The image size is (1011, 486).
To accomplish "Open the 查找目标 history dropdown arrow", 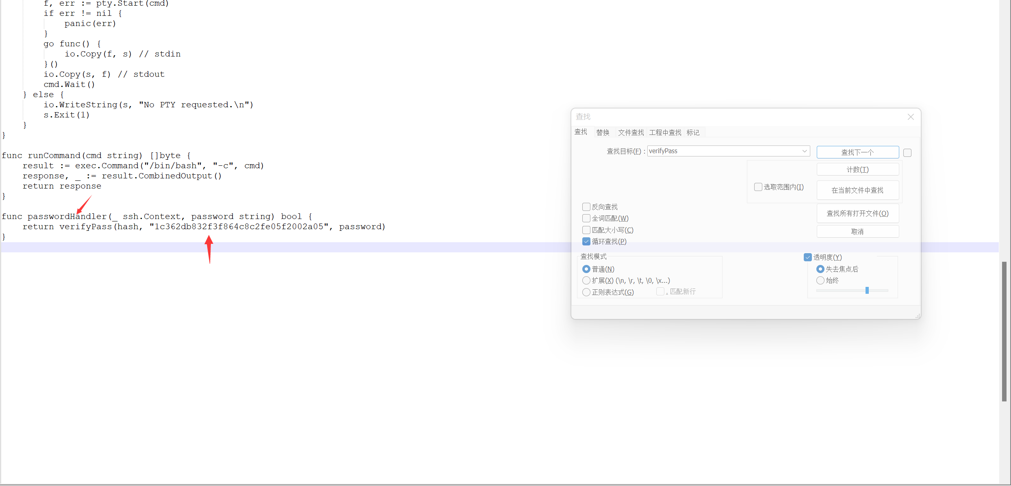I will click(x=804, y=151).
